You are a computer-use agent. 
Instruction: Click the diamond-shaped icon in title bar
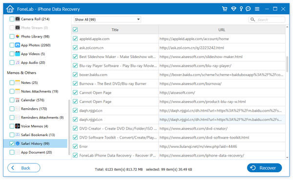point(233,9)
